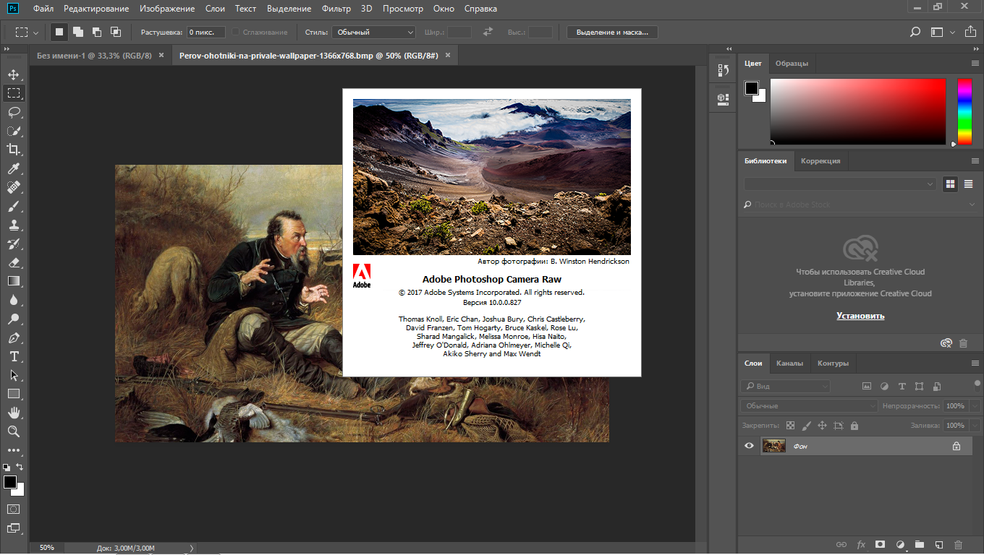Select the Rectangle shape tool

click(x=14, y=394)
